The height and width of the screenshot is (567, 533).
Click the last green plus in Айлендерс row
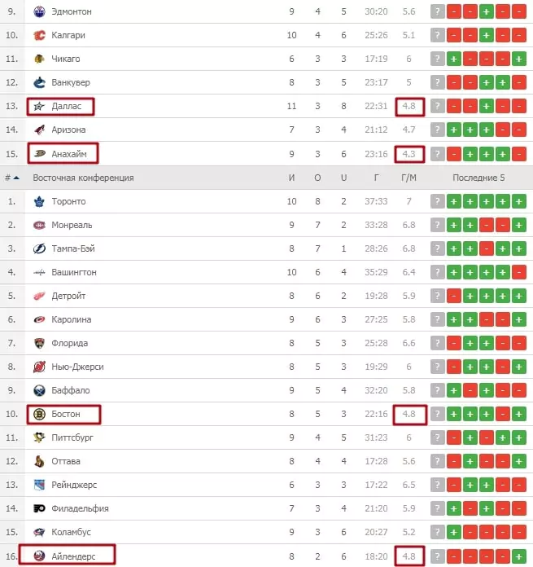(x=518, y=556)
